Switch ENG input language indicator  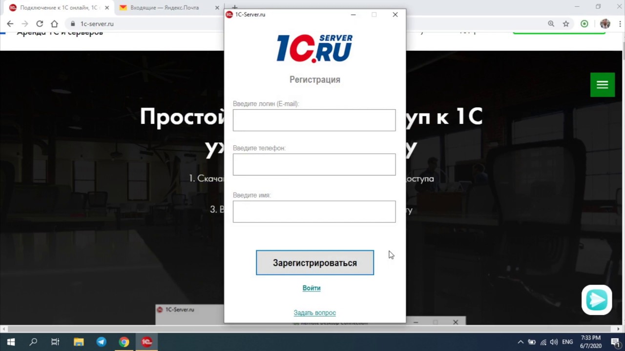(x=567, y=342)
